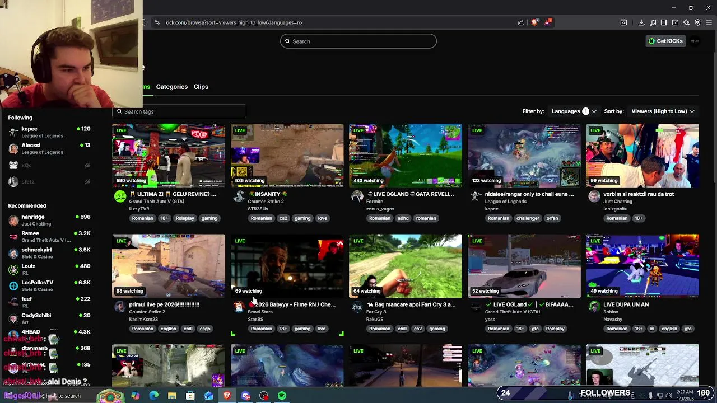Image resolution: width=717 pixels, height=403 pixels.
Task: Click Navashy streamer avatar
Action: tap(594, 306)
